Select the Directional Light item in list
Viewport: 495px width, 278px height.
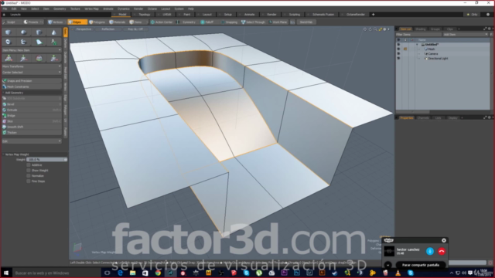[438, 59]
